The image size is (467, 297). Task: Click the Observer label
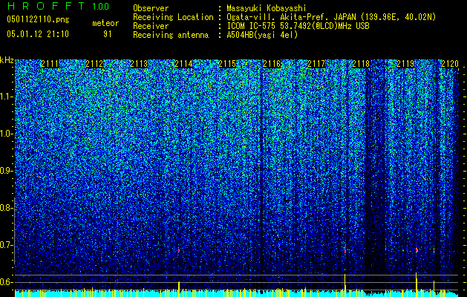(151, 8)
